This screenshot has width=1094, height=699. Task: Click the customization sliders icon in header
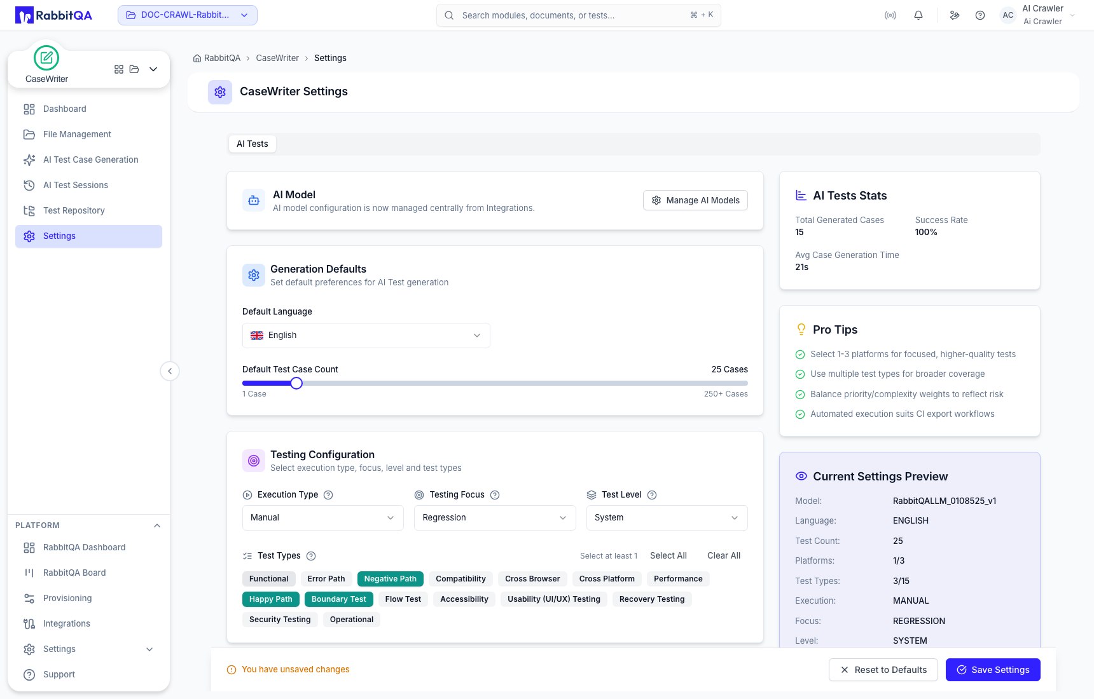pos(955,15)
